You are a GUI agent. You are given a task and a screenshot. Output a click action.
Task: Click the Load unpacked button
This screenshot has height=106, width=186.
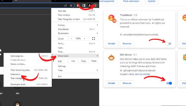[108, 1]
